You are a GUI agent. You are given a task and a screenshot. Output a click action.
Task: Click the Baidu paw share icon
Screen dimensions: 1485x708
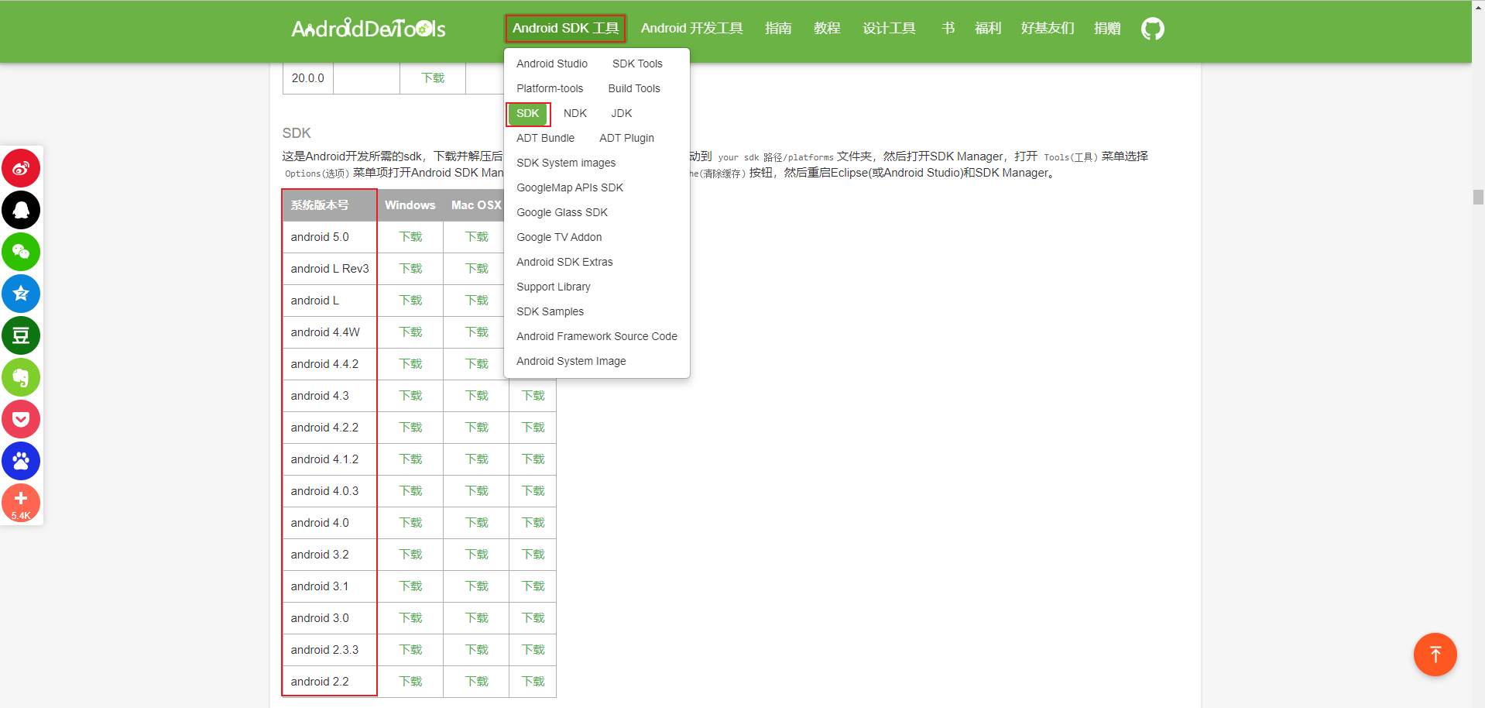tap(21, 461)
